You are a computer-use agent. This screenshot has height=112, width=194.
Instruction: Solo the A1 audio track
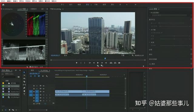coord(47,95)
